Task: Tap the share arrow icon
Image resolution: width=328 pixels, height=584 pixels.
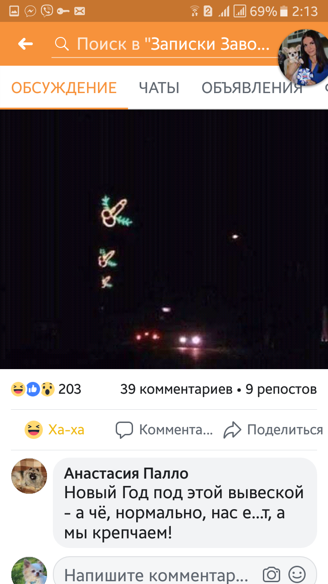Action: 232,430
